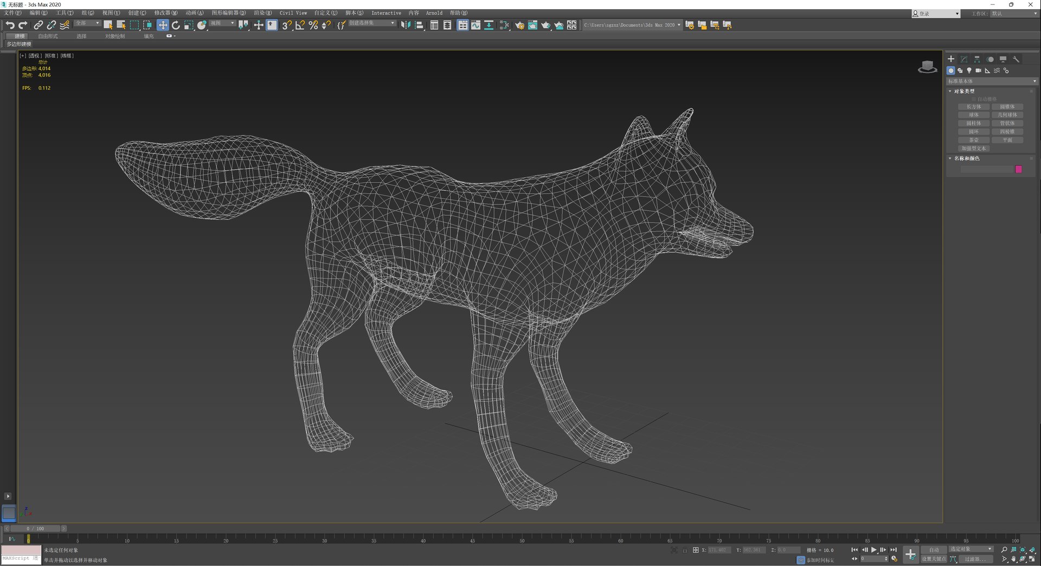Open the Utilities wrench panel
Viewport: 1041px width, 566px height.
point(1016,59)
